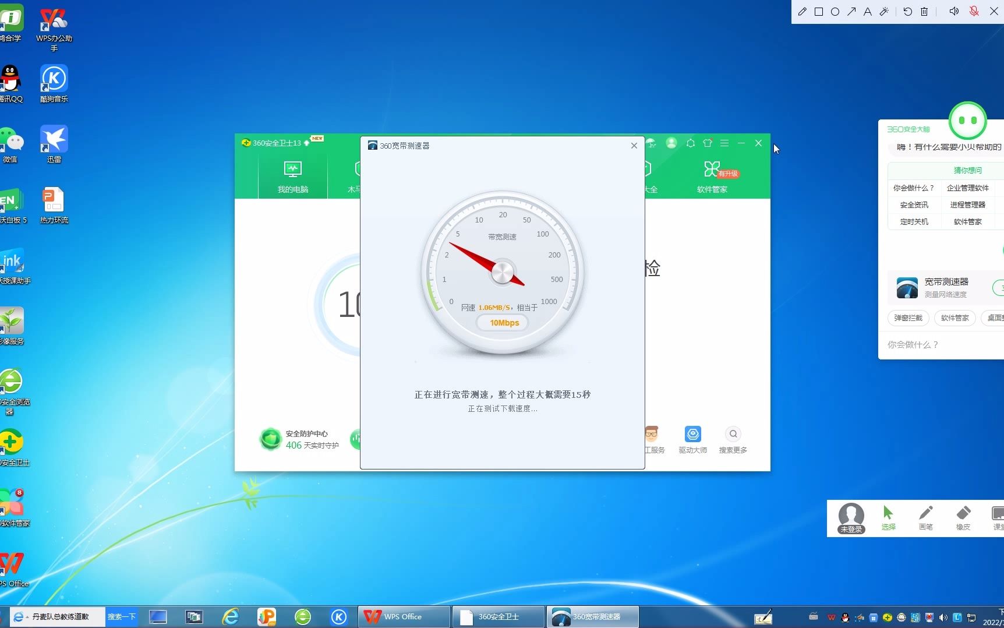Image resolution: width=1004 pixels, height=628 pixels.
Task: Select the pencil annotation tool
Action: (x=802, y=12)
